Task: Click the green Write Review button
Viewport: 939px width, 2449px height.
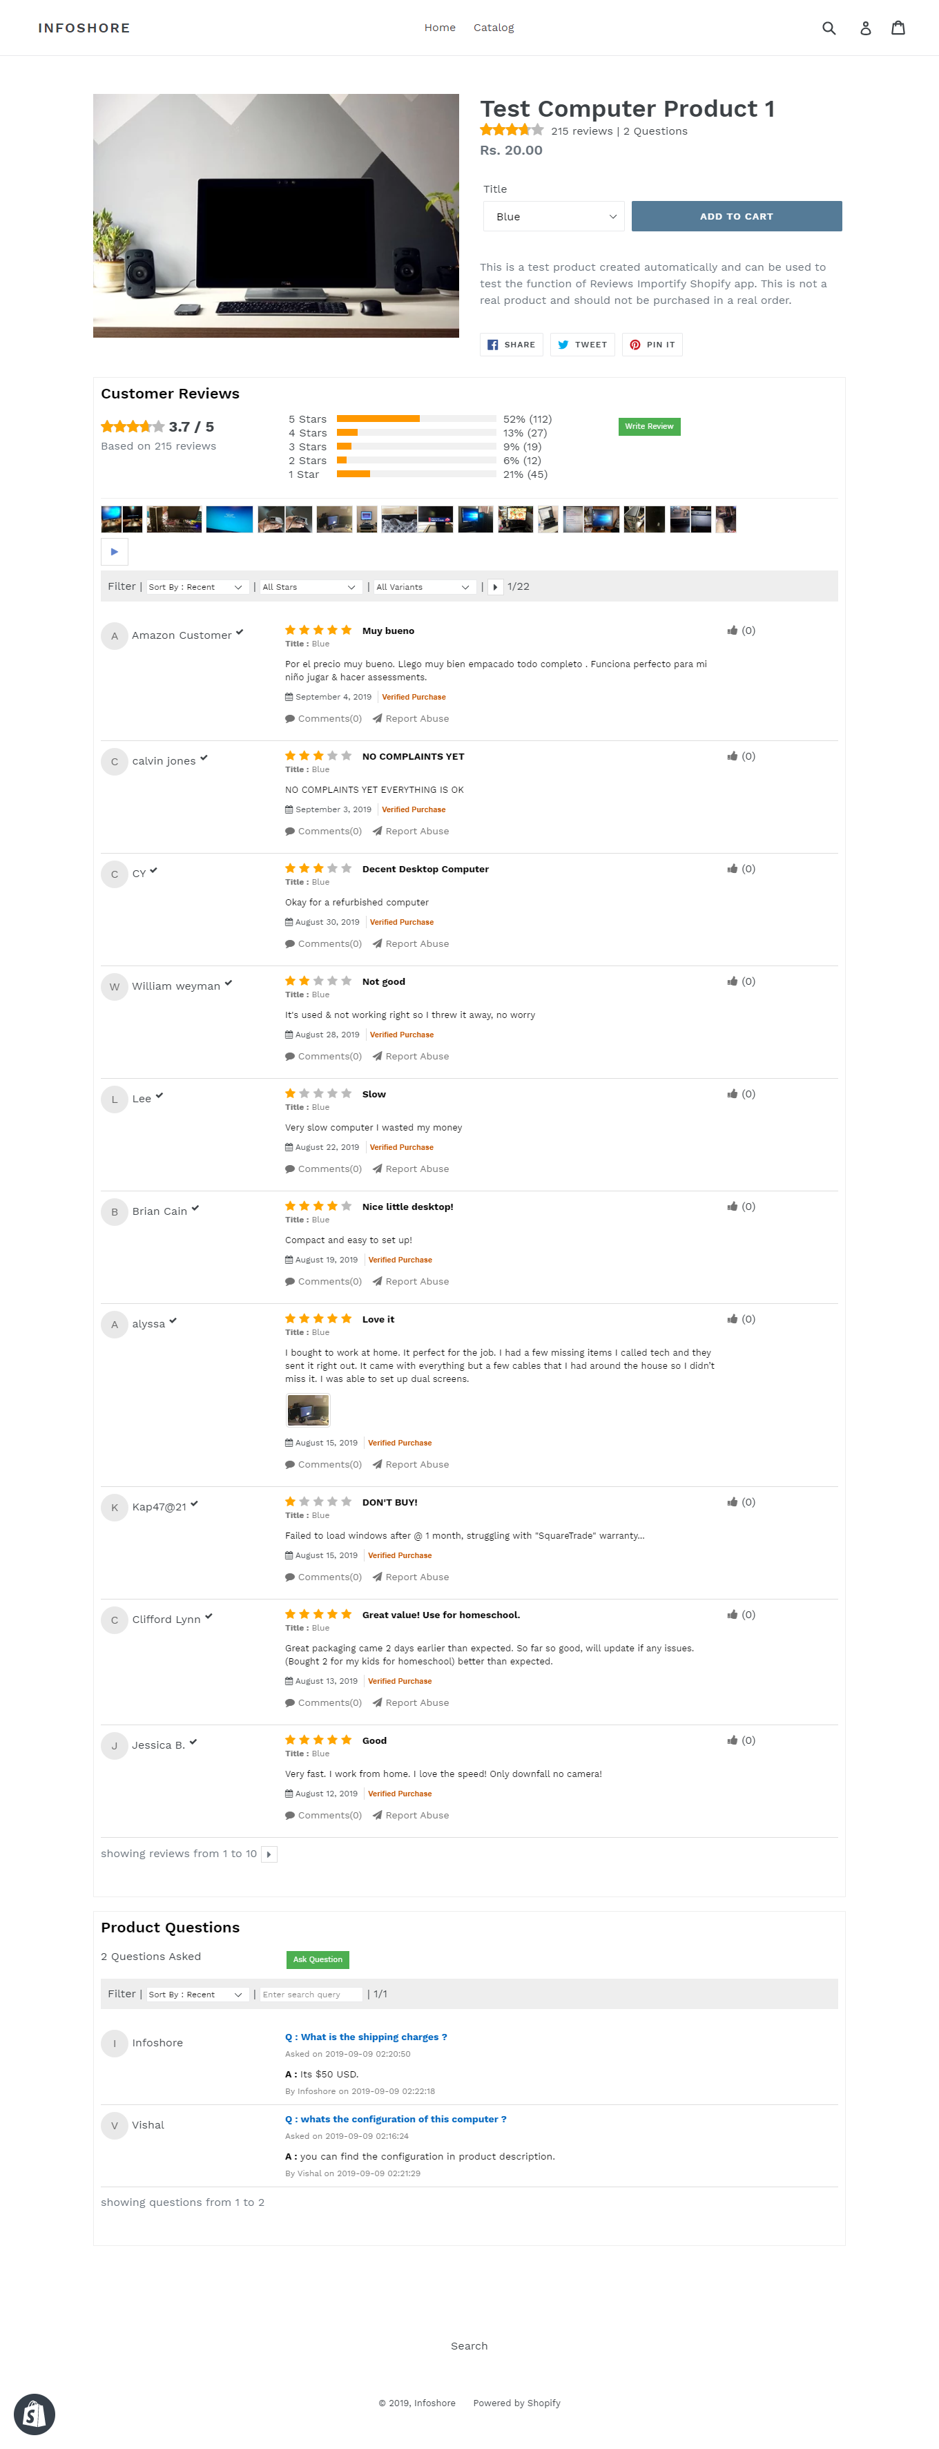Action: [x=649, y=427]
